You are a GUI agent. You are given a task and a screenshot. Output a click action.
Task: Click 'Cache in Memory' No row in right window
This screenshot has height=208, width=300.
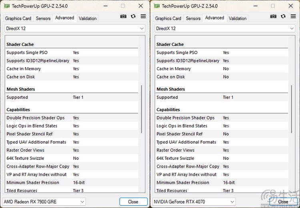(222, 69)
